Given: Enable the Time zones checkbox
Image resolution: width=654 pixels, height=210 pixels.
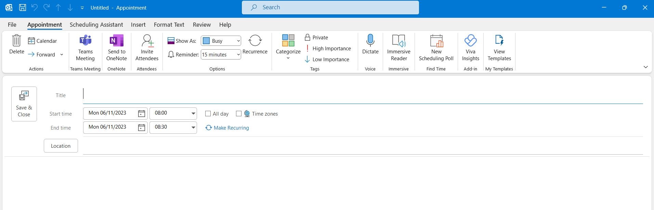Looking at the screenshot, I should 239,114.
